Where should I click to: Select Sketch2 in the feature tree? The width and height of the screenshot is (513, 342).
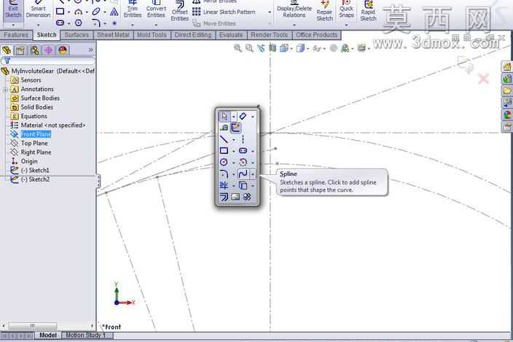(x=35, y=179)
